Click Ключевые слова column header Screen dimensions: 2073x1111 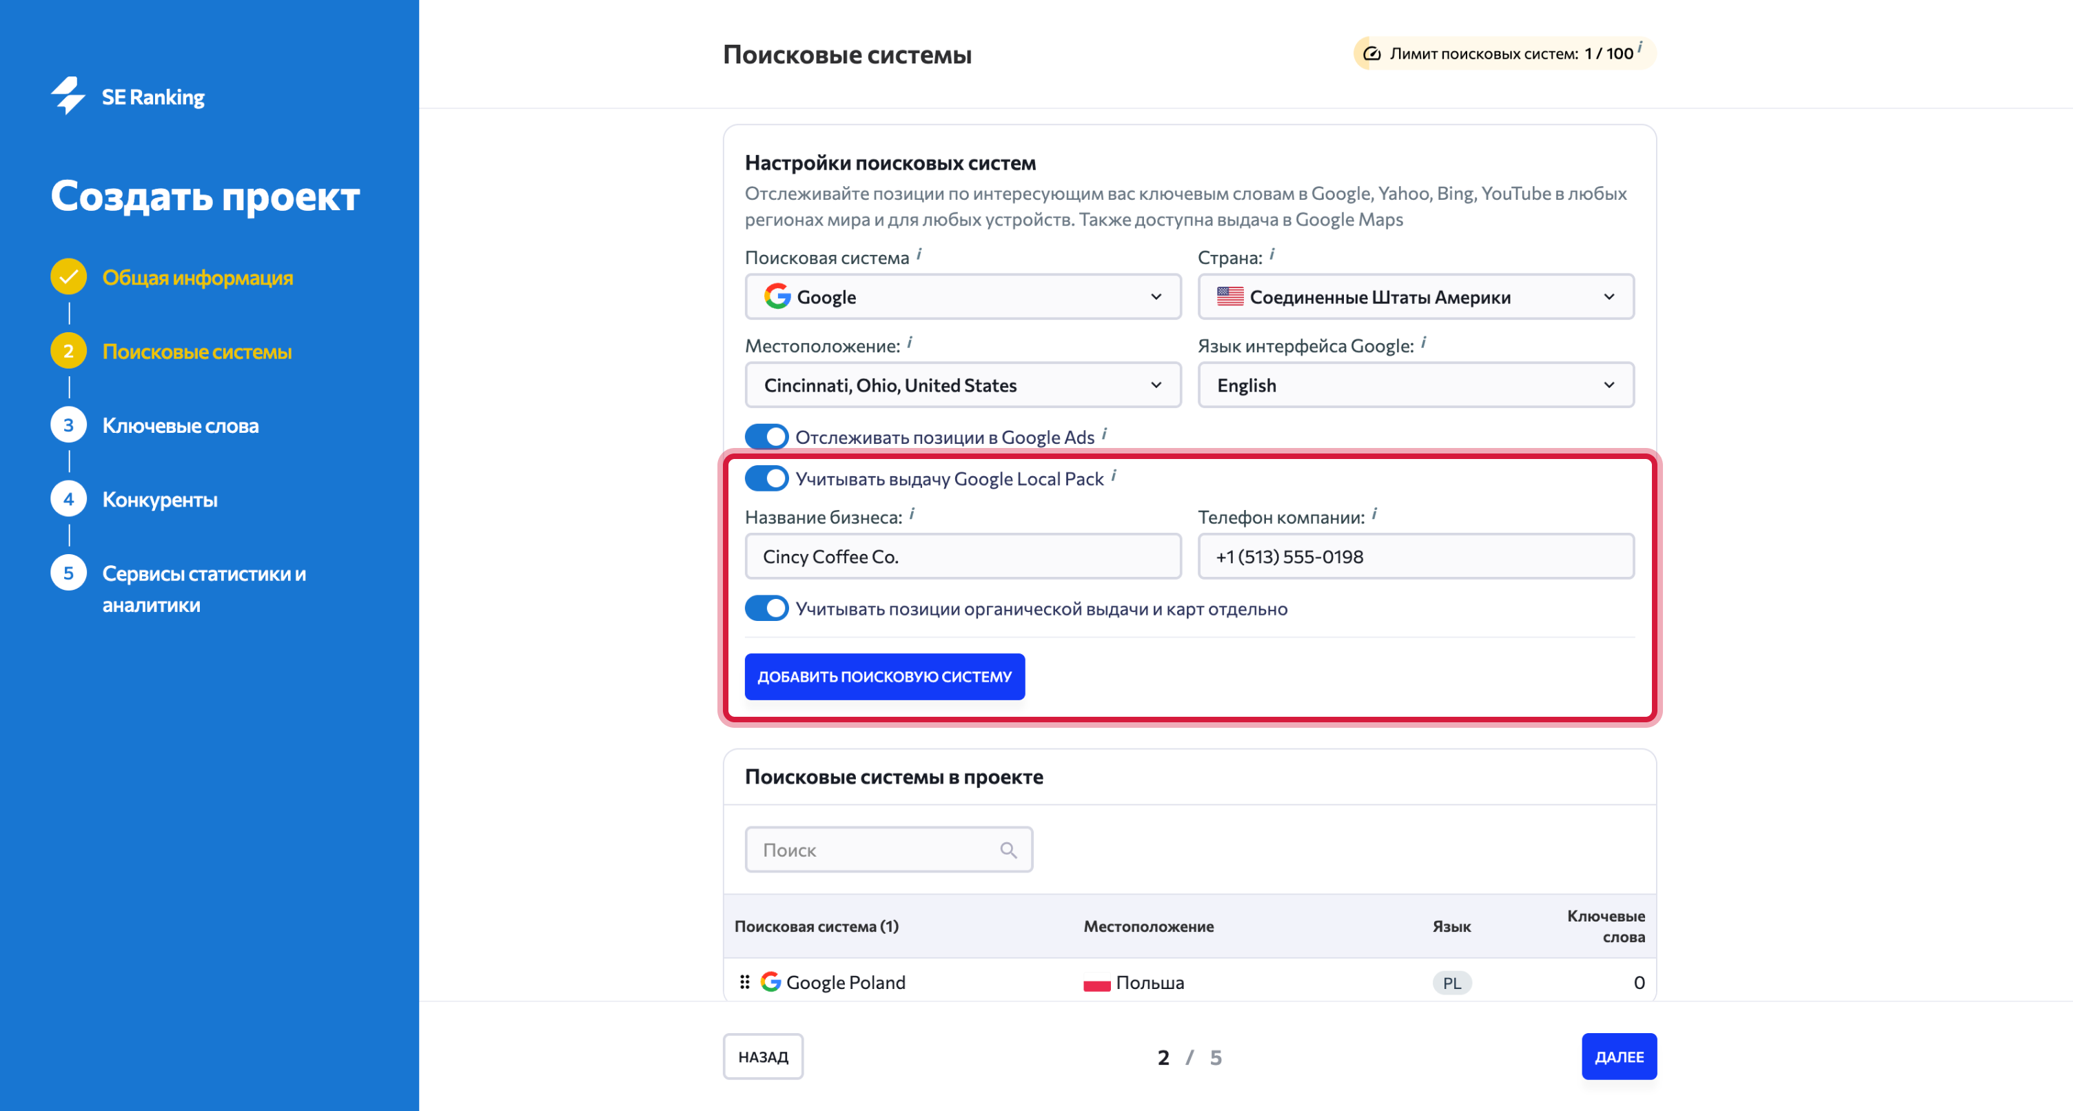pos(1606,927)
